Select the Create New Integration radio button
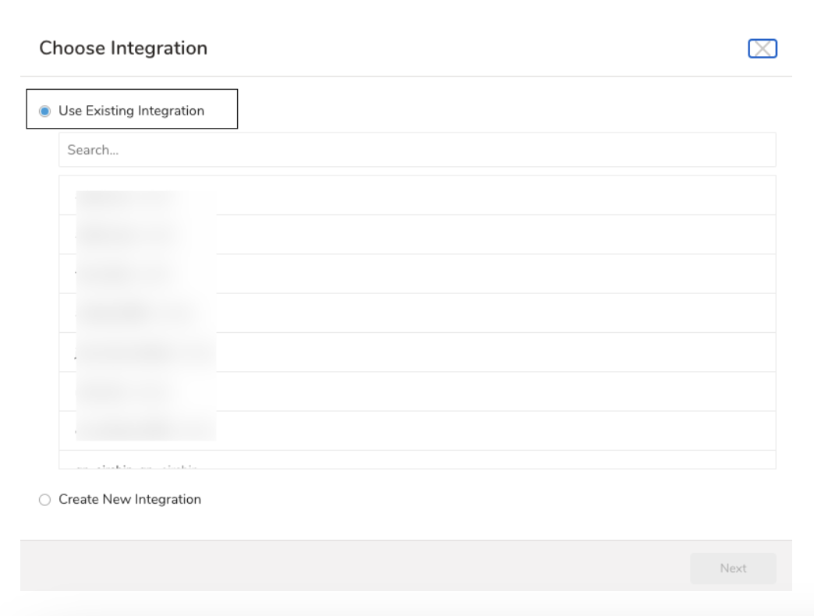This screenshot has width=814, height=616. point(44,500)
